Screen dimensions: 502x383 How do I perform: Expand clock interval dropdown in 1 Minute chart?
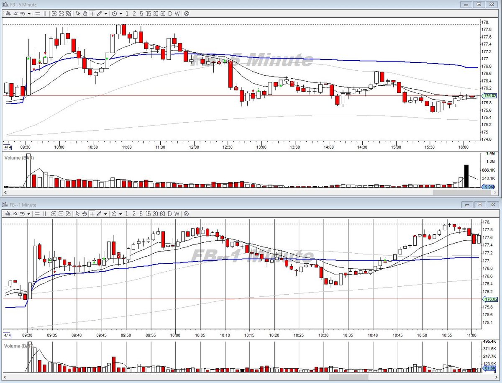click(x=121, y=213)
